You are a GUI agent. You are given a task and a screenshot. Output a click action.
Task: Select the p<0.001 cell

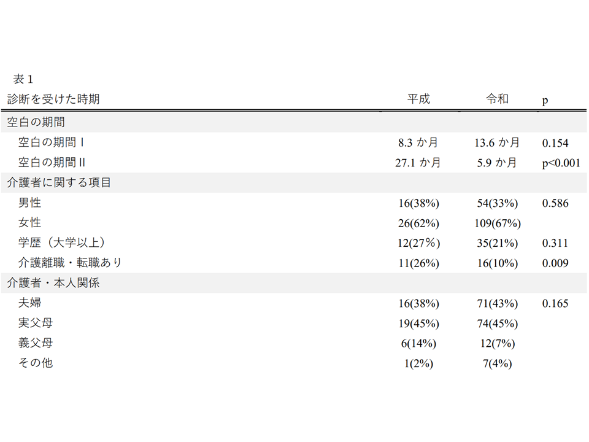(561, 163)
